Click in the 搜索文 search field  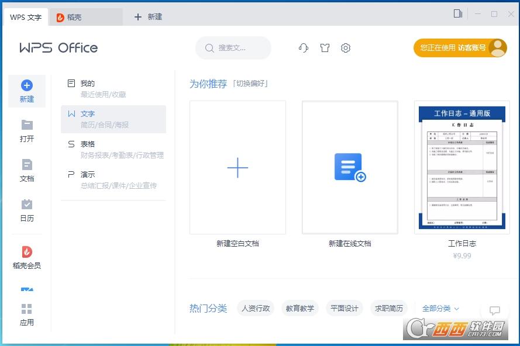pos(233,48)
